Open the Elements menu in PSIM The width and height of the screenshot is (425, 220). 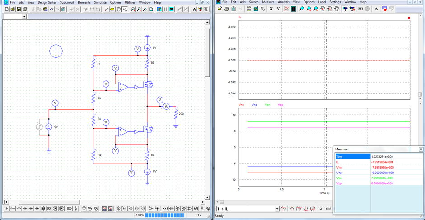tap(84, 2)
